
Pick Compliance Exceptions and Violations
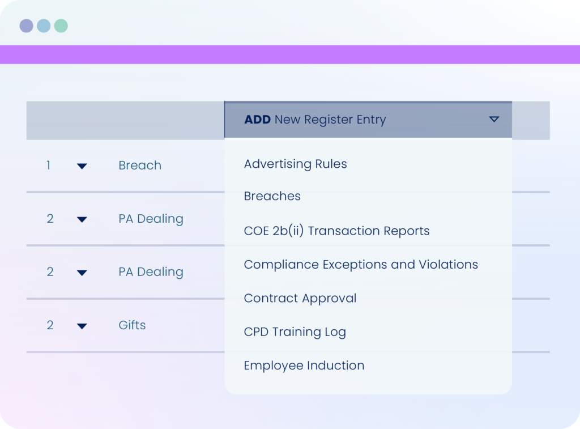(x=361, y=264)
